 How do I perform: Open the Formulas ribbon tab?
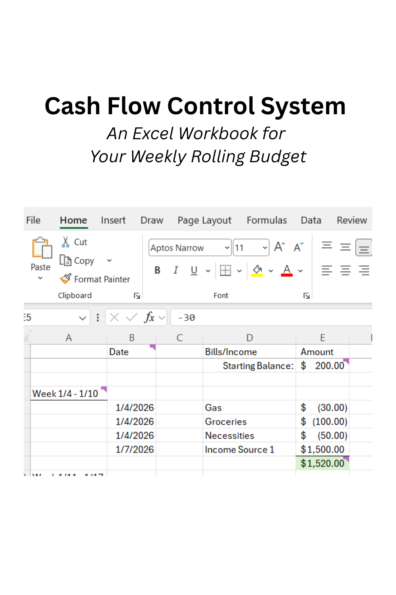pos(267,220)
